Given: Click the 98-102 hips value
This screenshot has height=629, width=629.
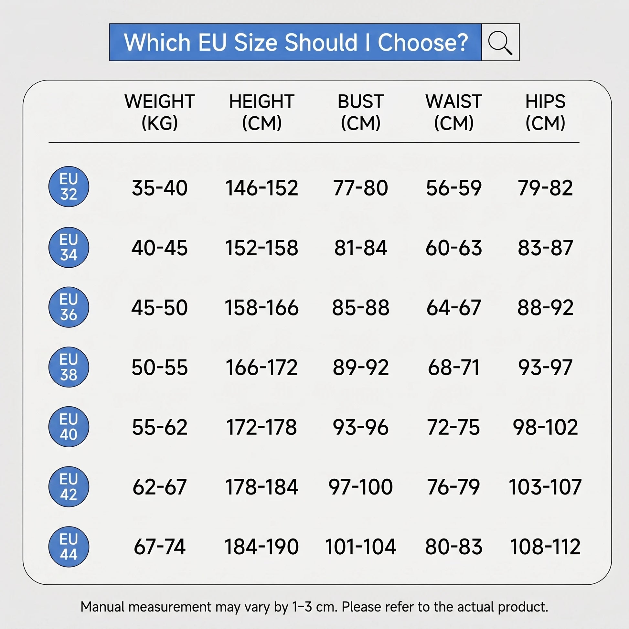Looking at the screenshot, I should (x=545, y=427).
